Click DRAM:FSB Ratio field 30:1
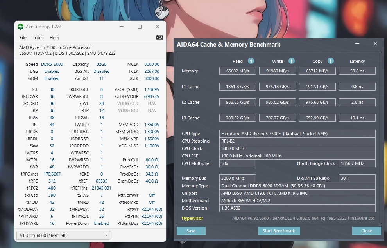Viewport: 387px width, 248px height. pyautogui.click(x=357, y=178)
